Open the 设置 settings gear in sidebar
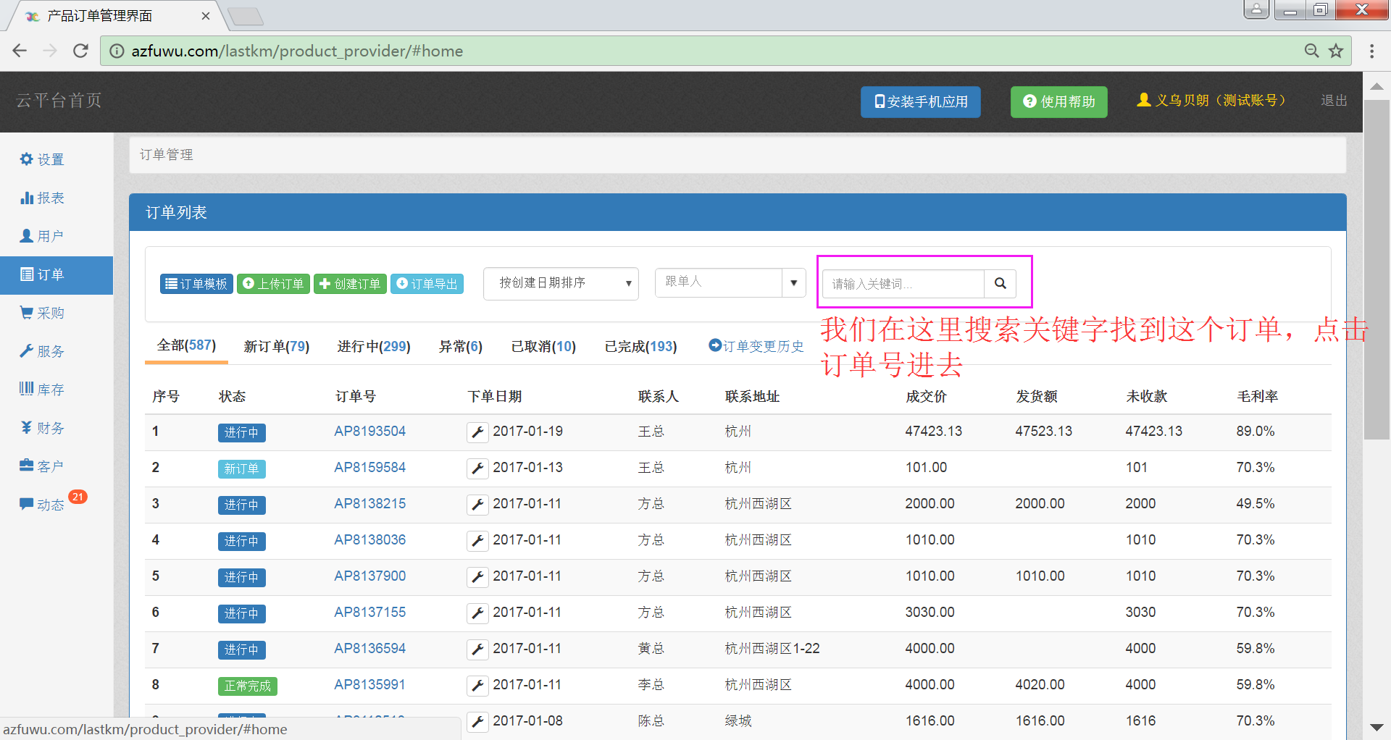Image resolution: width=1391 pixels, height=740 pixels. (42, 159)
